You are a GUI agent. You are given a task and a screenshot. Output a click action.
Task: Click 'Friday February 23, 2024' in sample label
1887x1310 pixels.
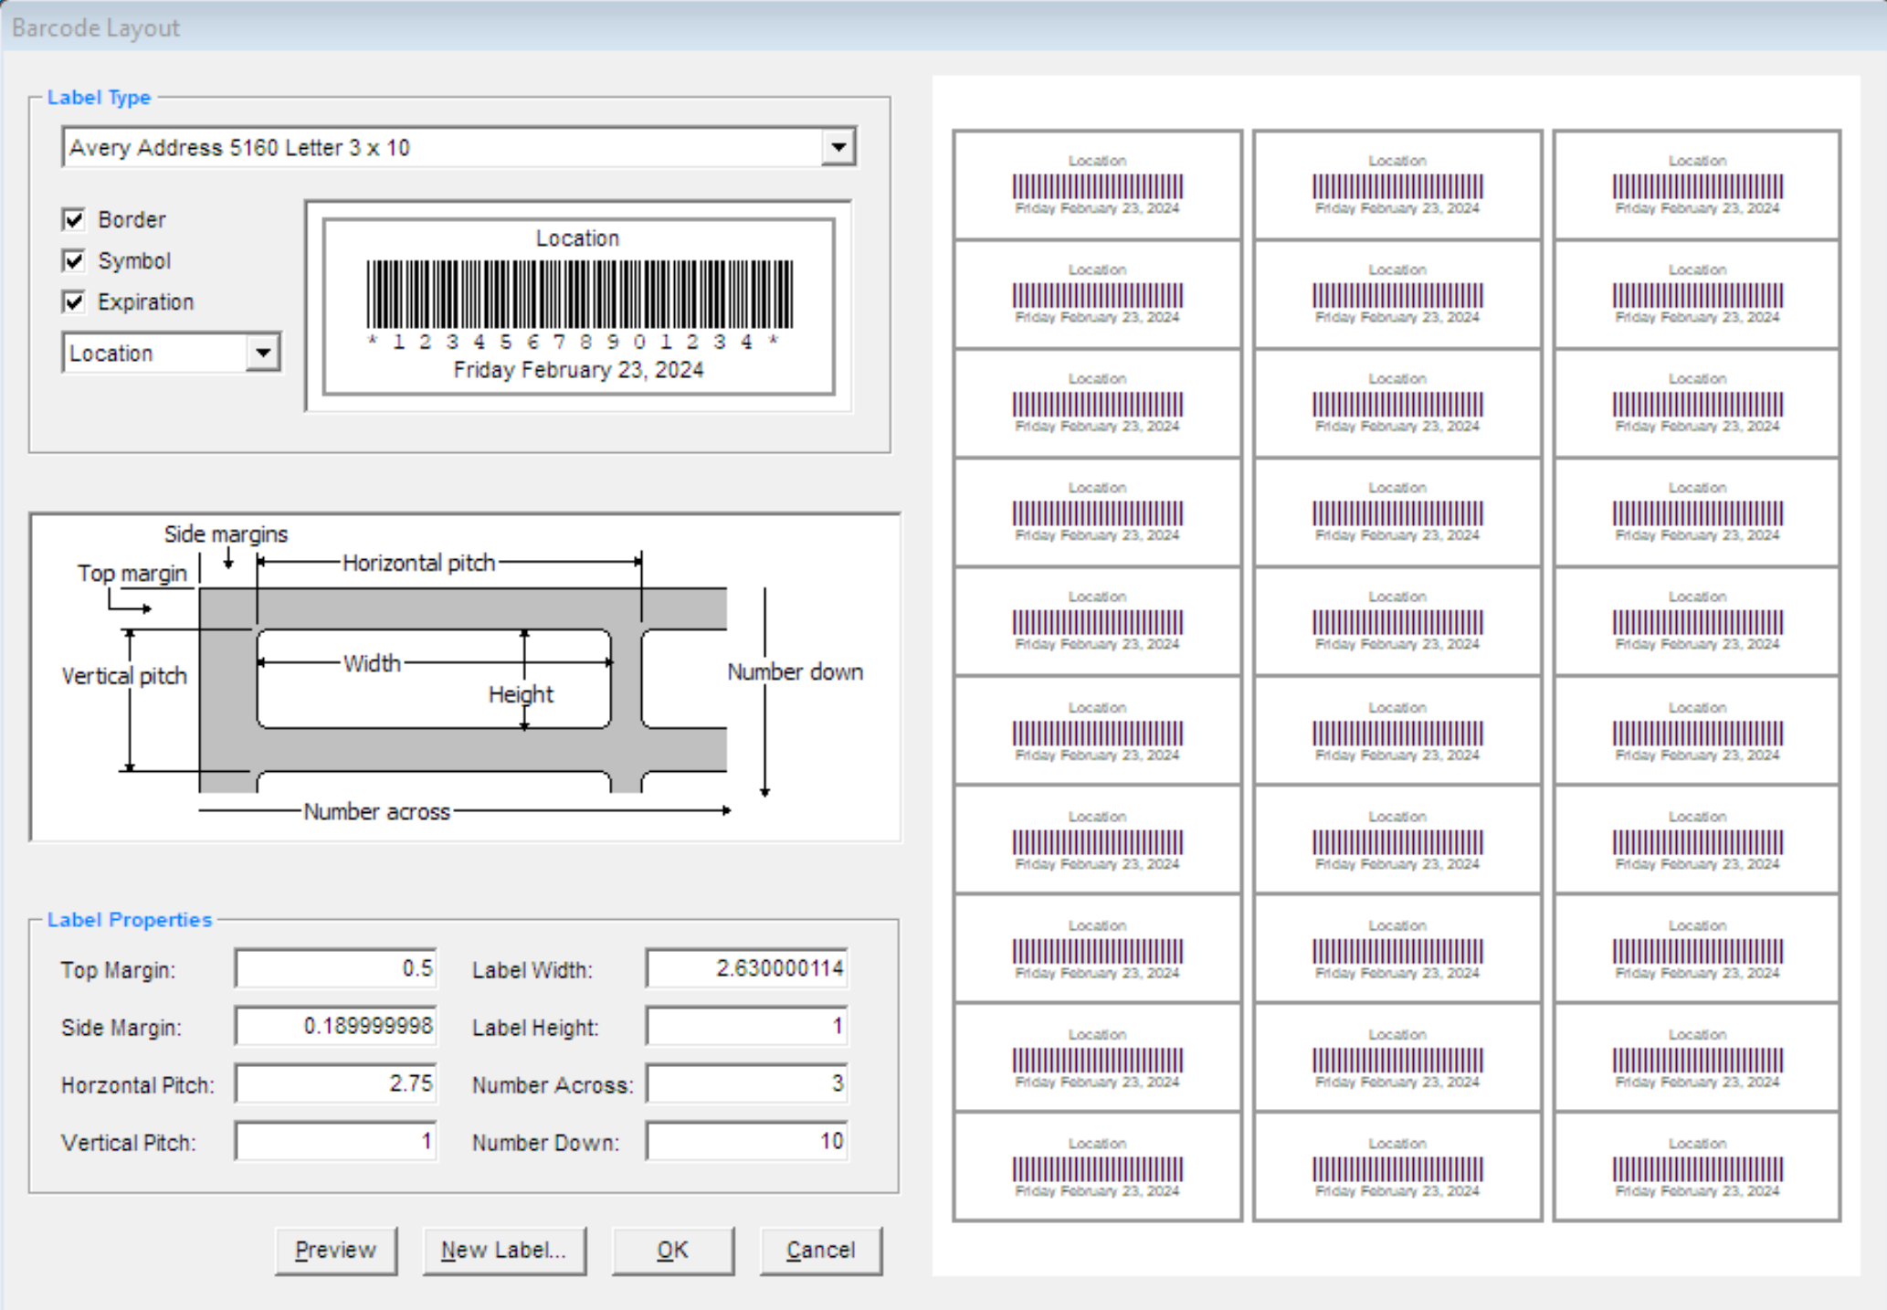coord(578,370)
